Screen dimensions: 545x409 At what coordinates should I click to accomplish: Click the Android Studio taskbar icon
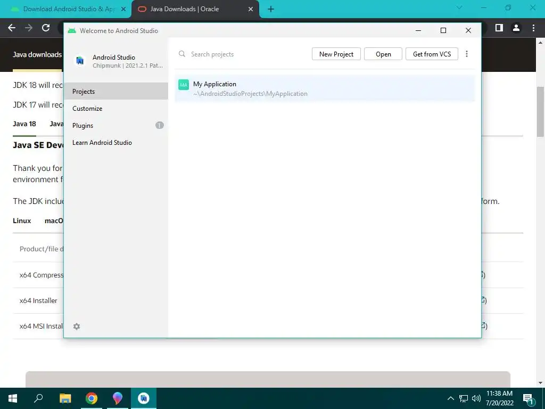144,398
